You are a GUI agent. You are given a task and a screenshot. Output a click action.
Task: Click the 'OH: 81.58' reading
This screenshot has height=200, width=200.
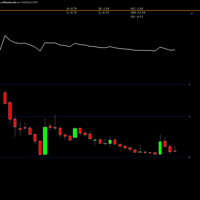click(x=138, y=13)
